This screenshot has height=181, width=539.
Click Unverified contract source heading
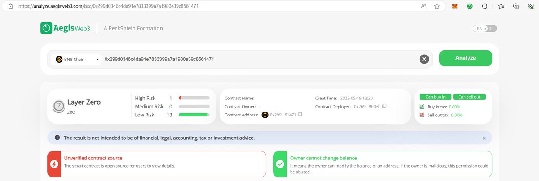[93, 158]
